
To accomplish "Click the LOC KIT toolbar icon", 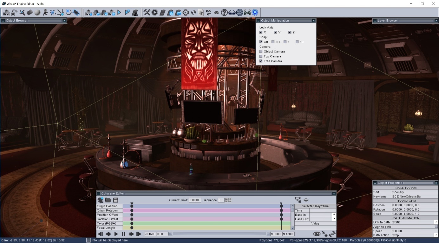I will (x=208, y=12).
